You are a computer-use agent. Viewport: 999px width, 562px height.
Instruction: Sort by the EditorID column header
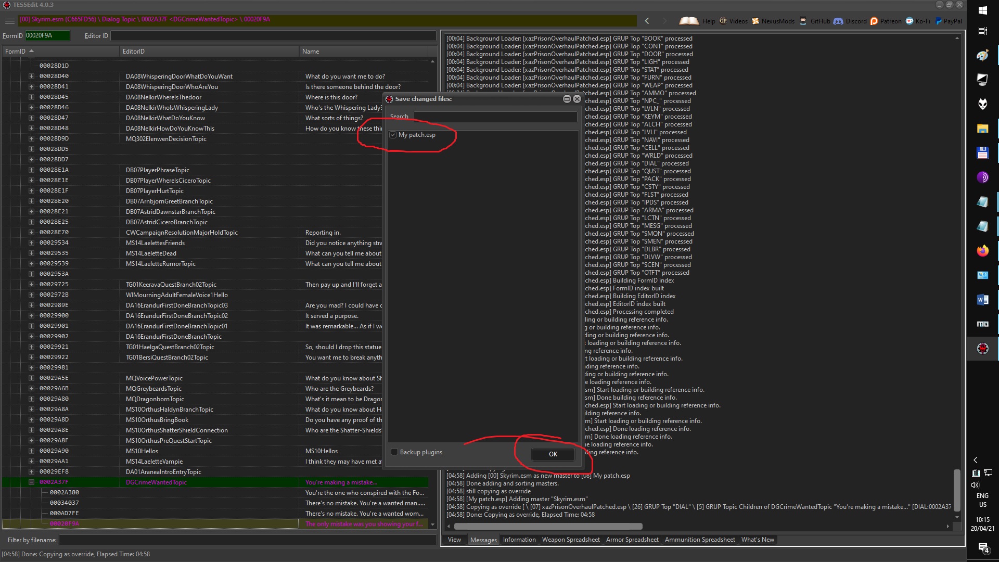point(209,52)
